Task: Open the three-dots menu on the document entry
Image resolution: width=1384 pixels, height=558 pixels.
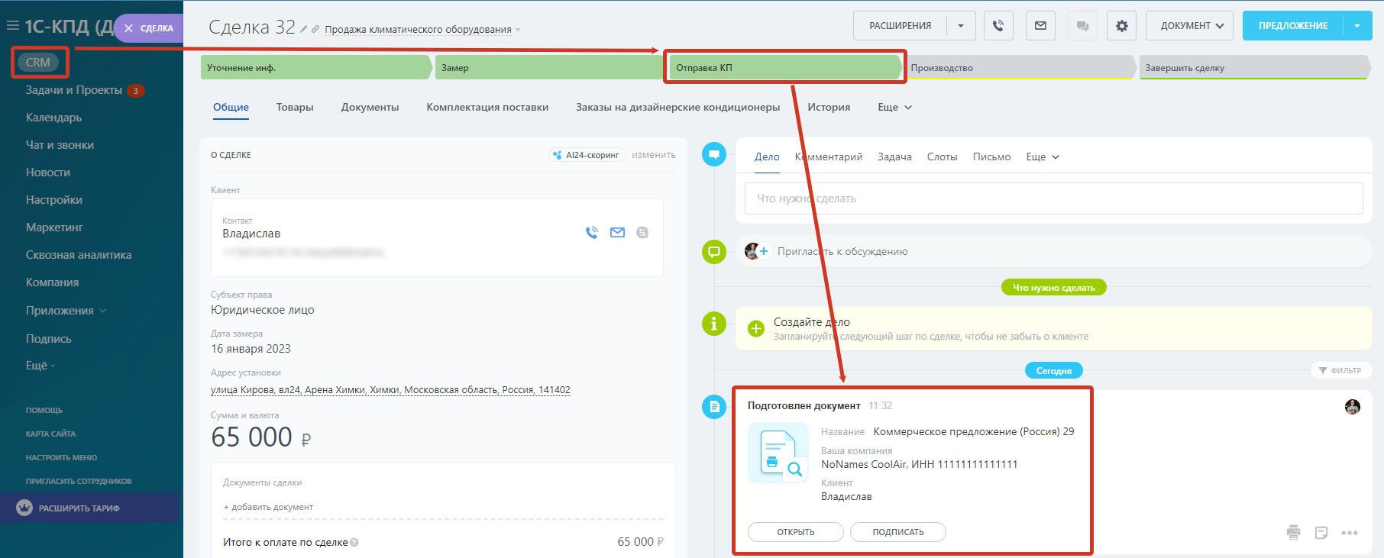Action: (1350, 533)
